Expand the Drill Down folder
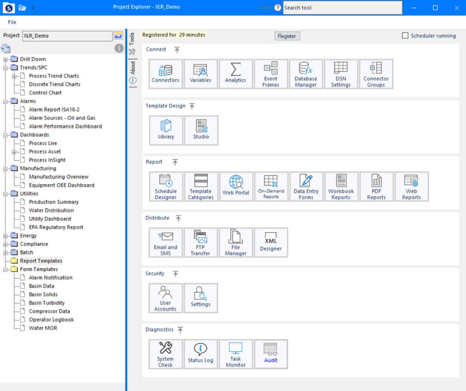 coord(5,59)
